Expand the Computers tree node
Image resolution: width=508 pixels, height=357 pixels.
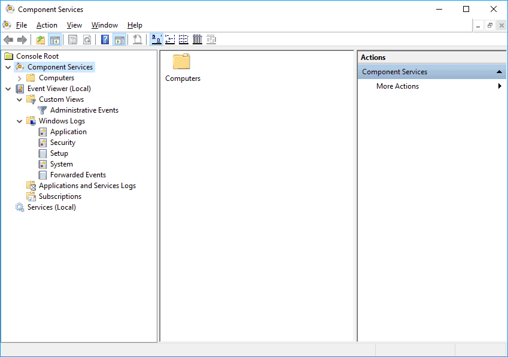(19, 78)
